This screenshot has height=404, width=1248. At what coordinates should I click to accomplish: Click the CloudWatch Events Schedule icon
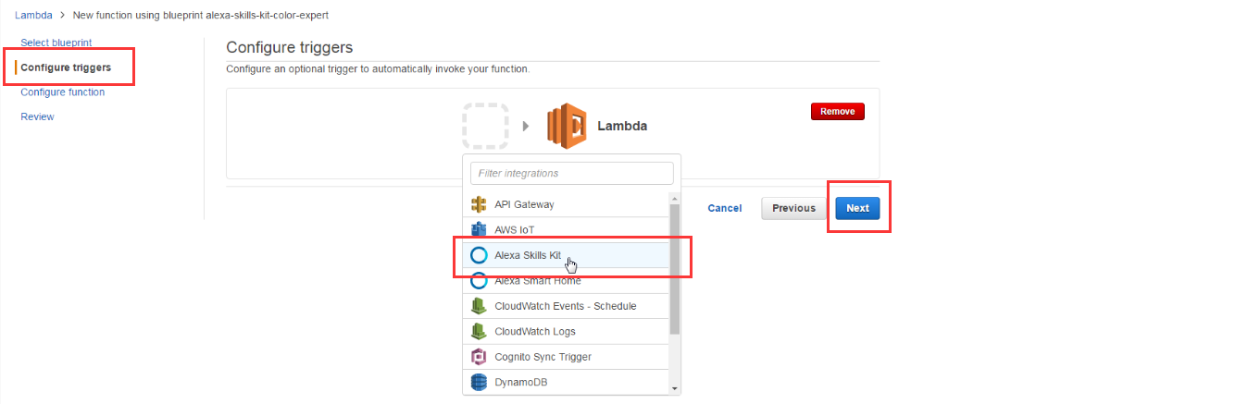[x=479, y=306]
